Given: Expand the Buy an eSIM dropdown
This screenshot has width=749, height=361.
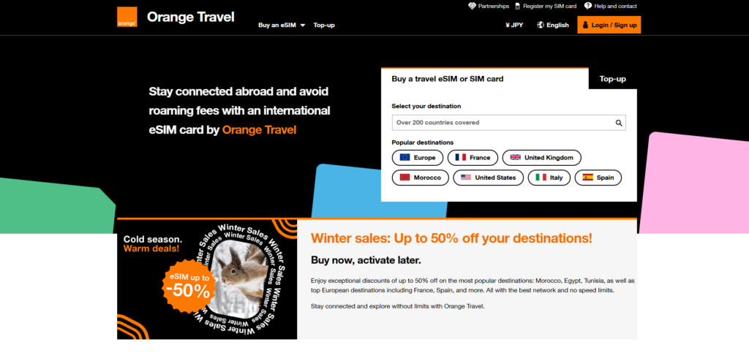Looking at the screenshot, I should 282,26.
